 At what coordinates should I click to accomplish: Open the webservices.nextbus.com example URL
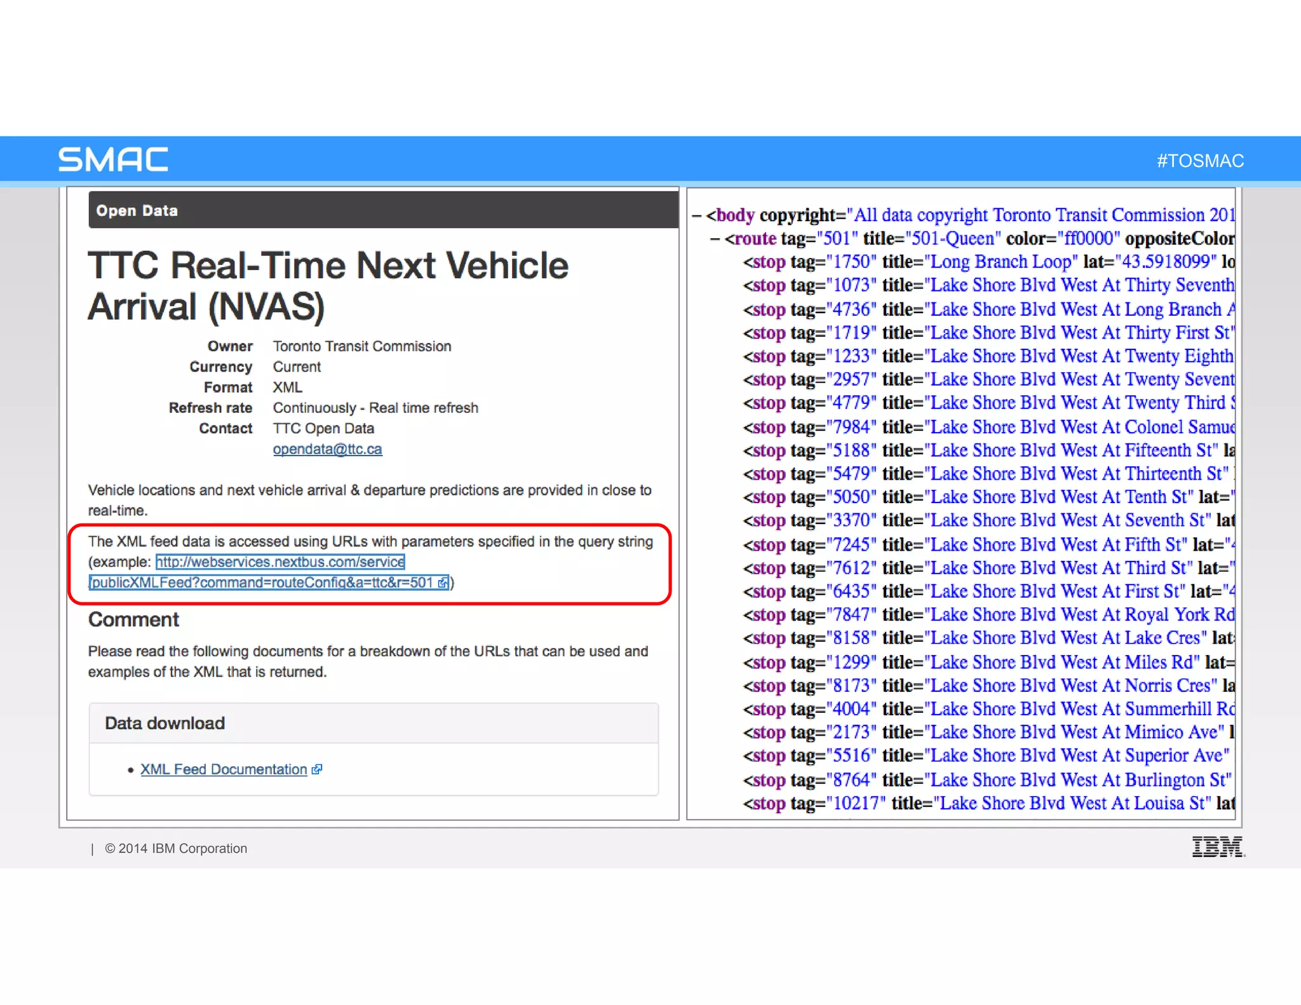(x=280, y=562)
